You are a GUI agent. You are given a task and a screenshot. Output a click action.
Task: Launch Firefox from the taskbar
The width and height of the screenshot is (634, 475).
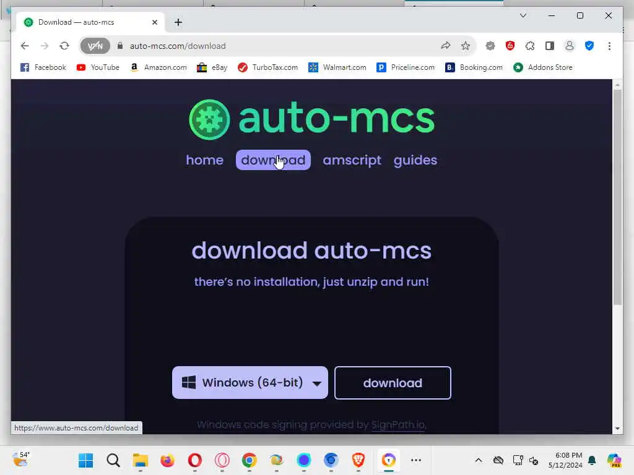point(167,460)
